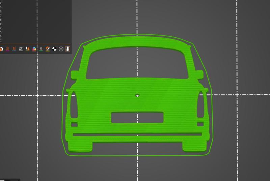Toggle the wireframe cube view icon
Image resolution: width=270 pixels, height=181 pixels.
[x=61, y=49]
